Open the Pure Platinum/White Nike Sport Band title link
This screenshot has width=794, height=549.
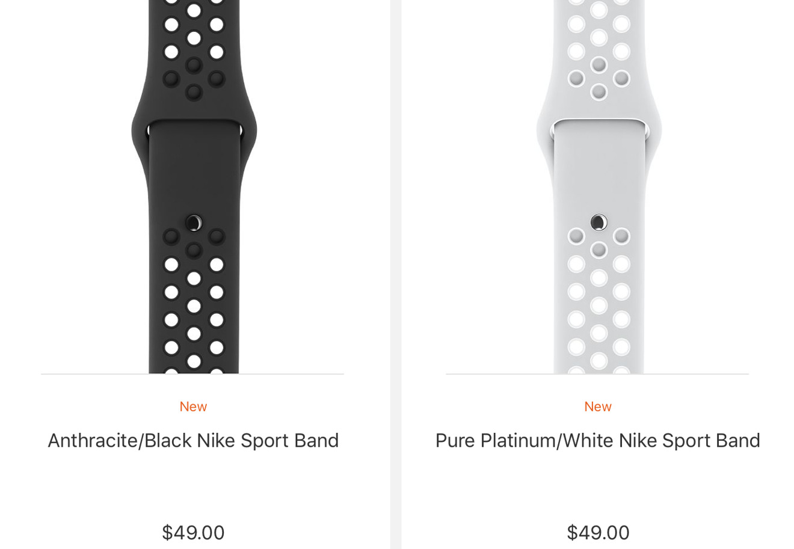[x=597, y=441]
